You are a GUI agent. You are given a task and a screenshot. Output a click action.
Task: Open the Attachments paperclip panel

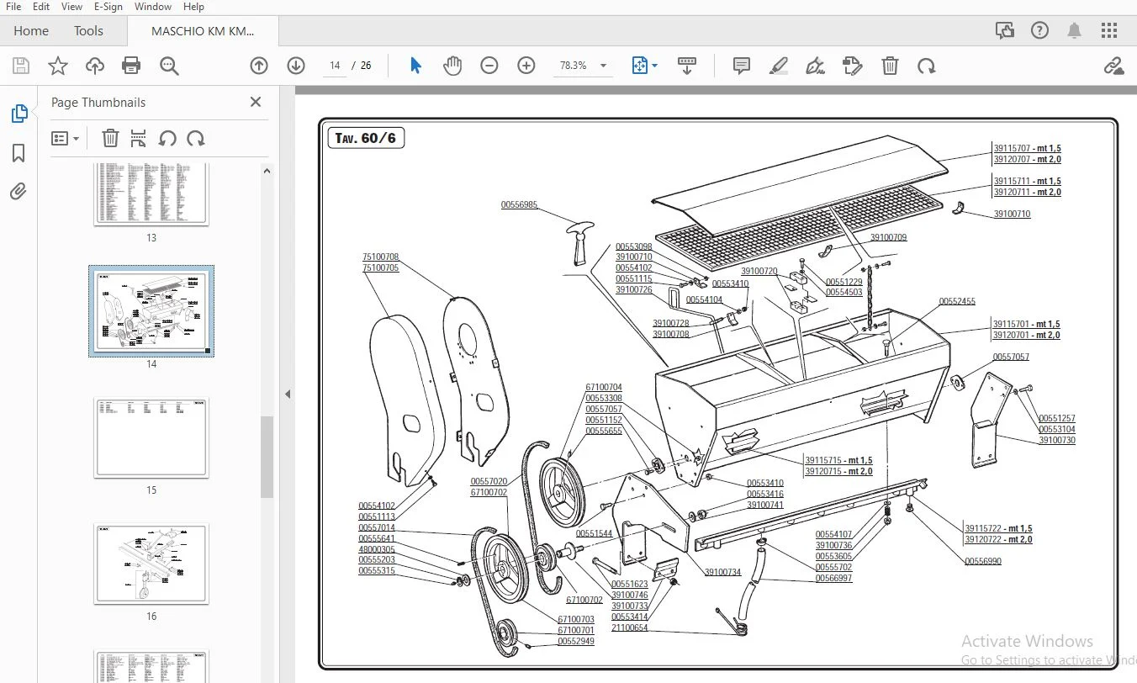(x=19, y=192)
